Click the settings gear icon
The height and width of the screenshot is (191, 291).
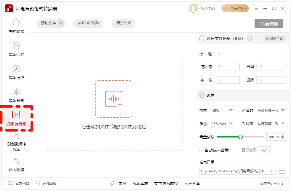(x=202, y=95)
